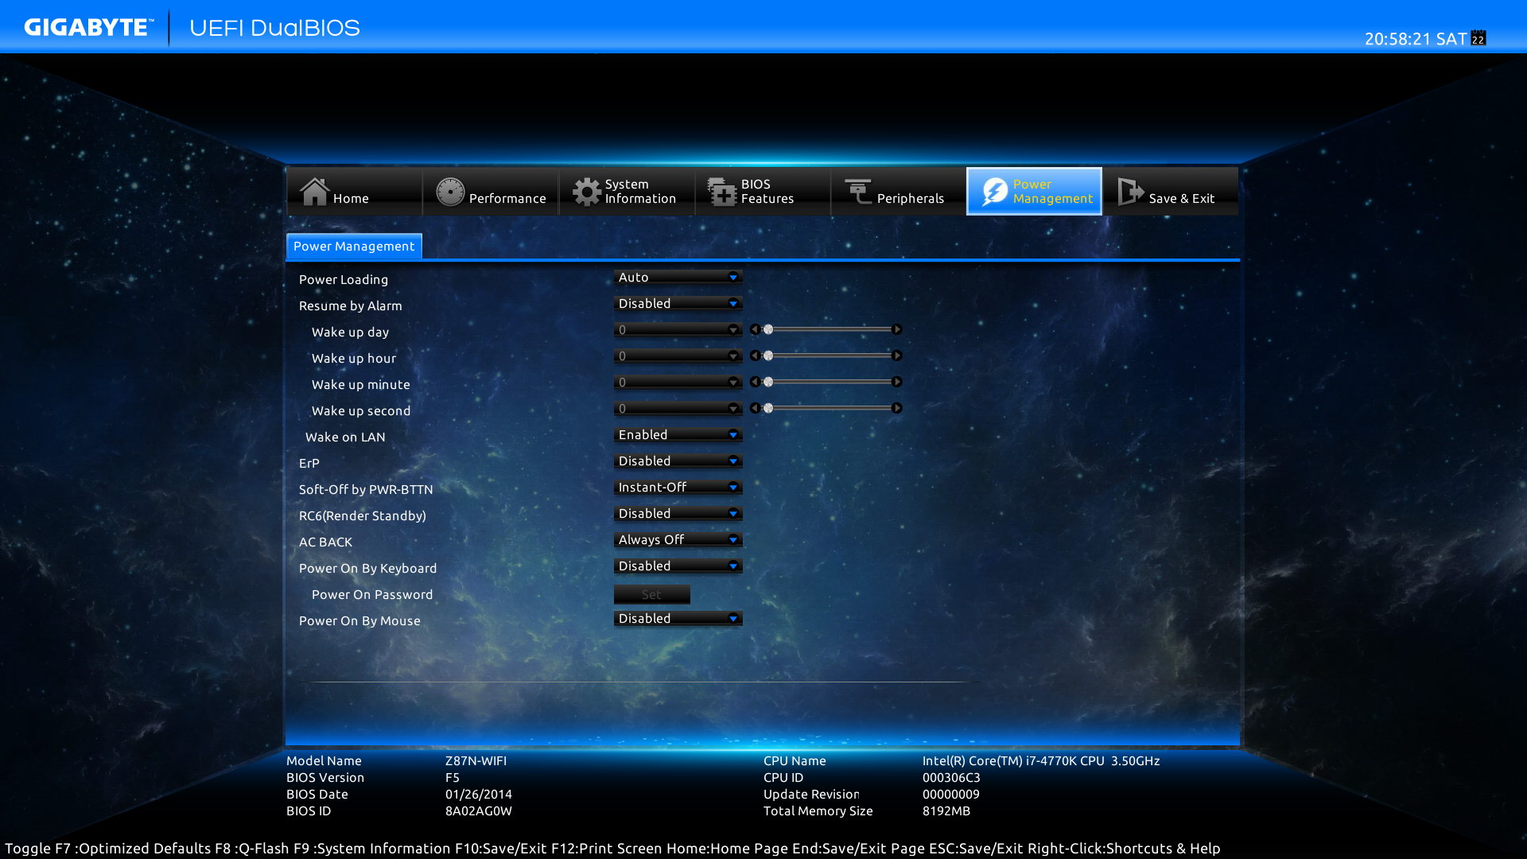Screen dimensions: 1527x859
Task: Click the Peripherals connector icon
Action: tap(858, 192)
